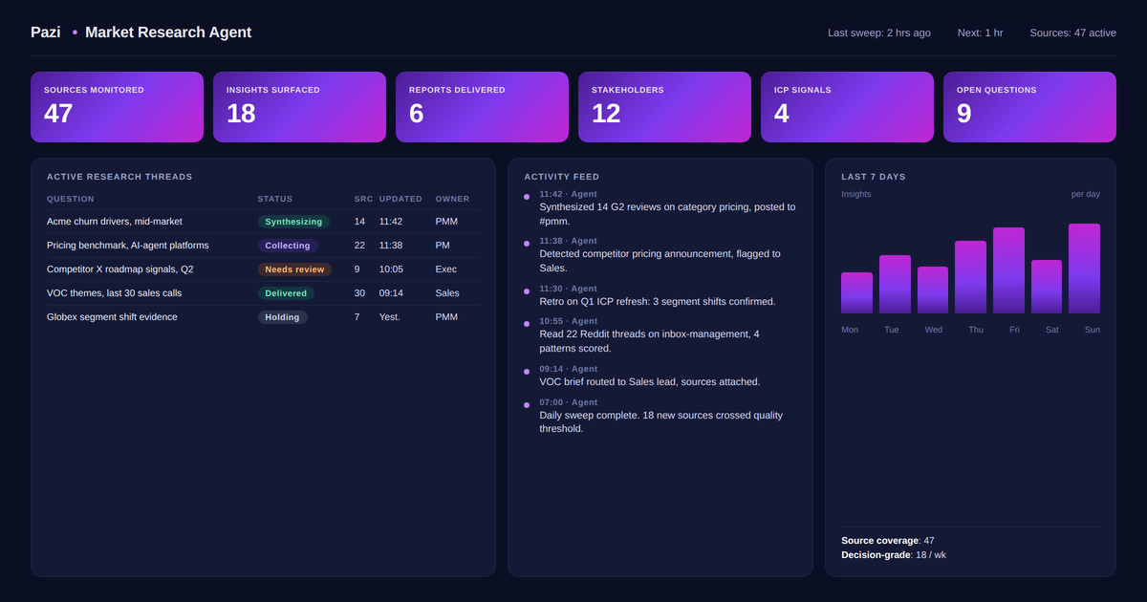The height and width of the screenshot is (602, 1147).
Task: Click the 'Next: 1 hr' indicator
Action: (x=981, y=32)
